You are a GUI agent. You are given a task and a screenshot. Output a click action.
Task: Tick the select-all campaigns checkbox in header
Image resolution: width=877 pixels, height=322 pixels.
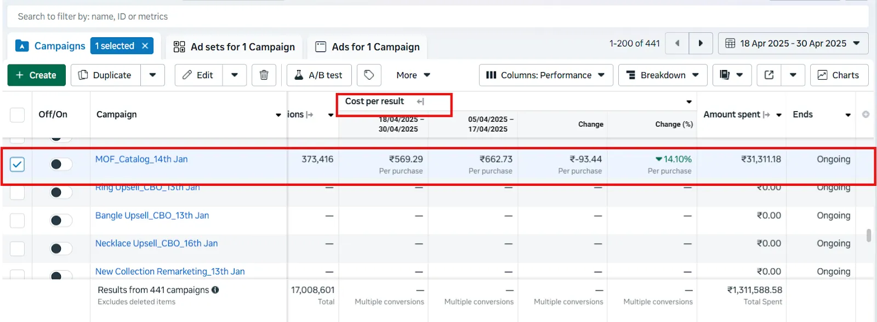[18, 115]
